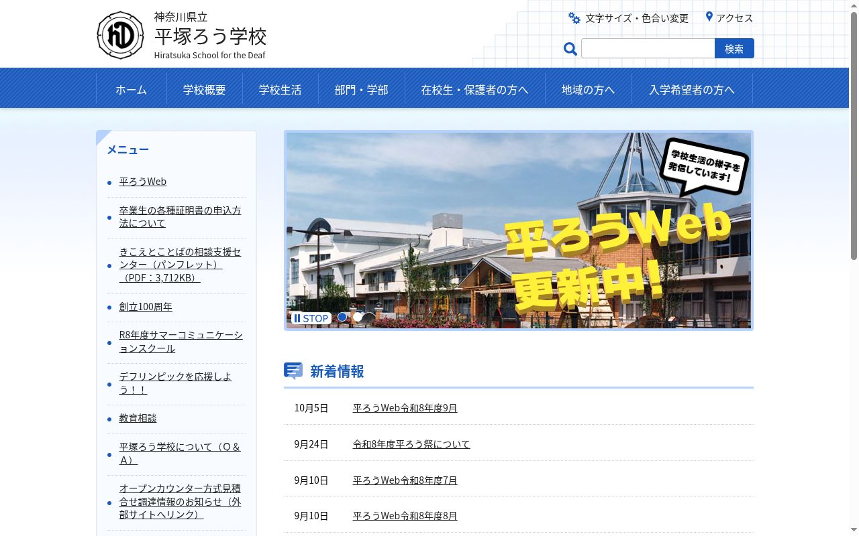Open オープンカウンター方式見積合せ調達情報 link
This screenshot has height=536, width=859.
click(180, 501)
